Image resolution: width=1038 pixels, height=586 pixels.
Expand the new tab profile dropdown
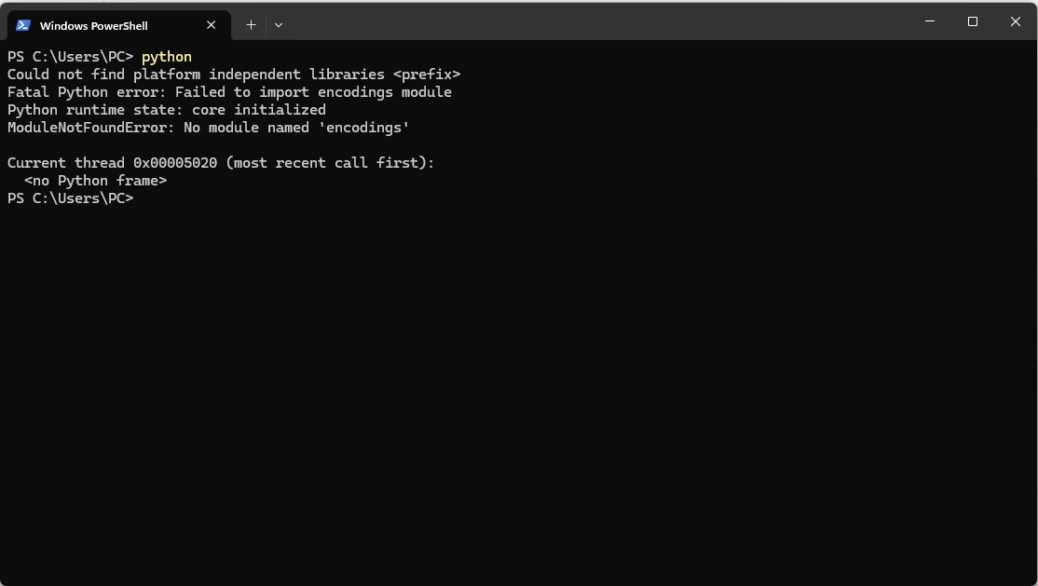coord(278,25)
